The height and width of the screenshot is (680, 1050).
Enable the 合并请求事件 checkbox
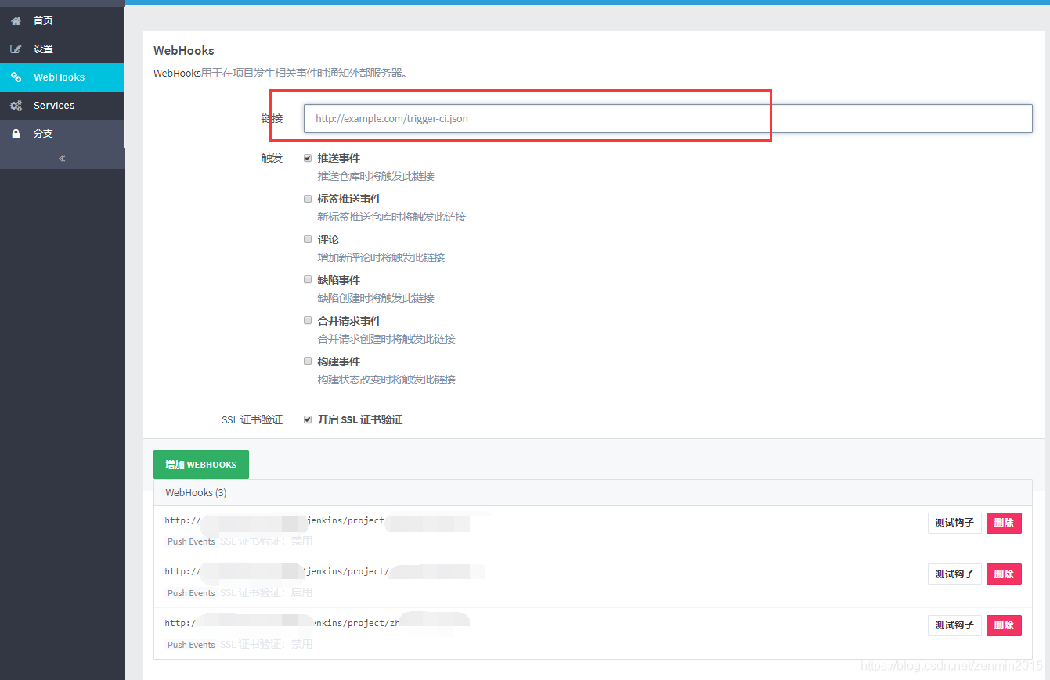click(x=308, y=321)
